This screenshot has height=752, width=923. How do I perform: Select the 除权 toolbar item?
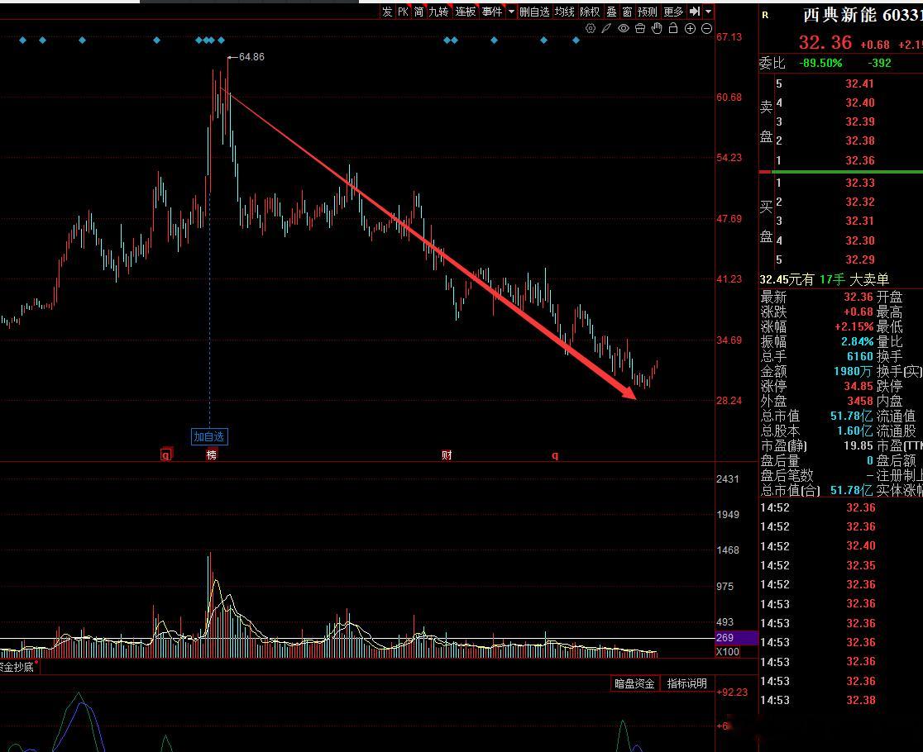590,12
